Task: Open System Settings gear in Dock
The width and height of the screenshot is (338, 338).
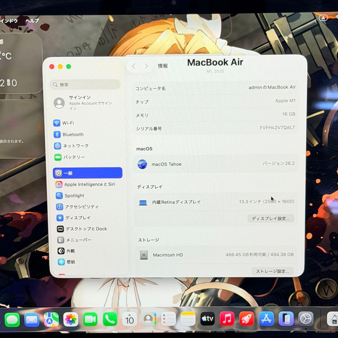Action: click(306, 319)
